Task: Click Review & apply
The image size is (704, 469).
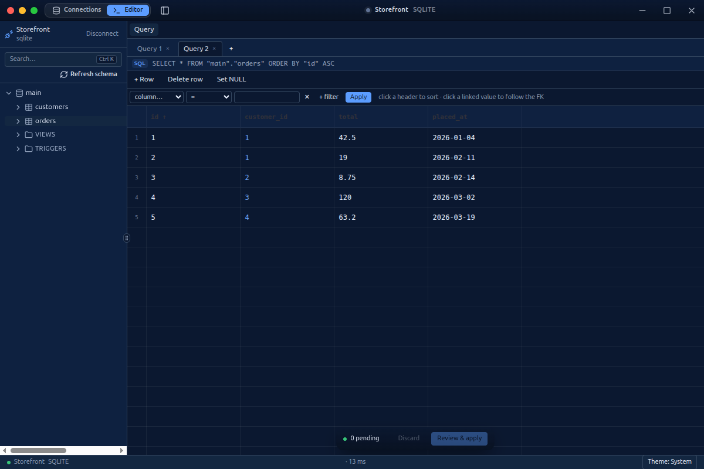Action: 459,439
